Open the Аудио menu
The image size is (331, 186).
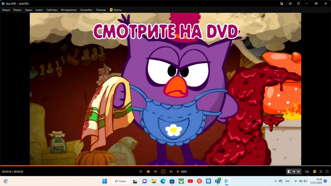(29, 10)
